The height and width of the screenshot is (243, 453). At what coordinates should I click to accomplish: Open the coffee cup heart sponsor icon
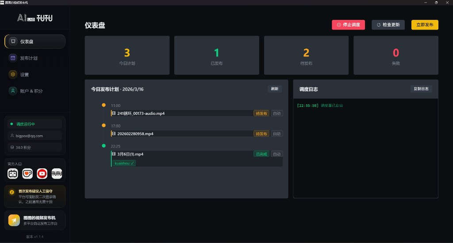click(27, 174)
